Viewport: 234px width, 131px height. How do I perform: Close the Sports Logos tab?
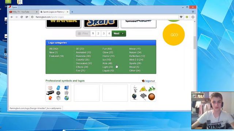tap(68, 12)
